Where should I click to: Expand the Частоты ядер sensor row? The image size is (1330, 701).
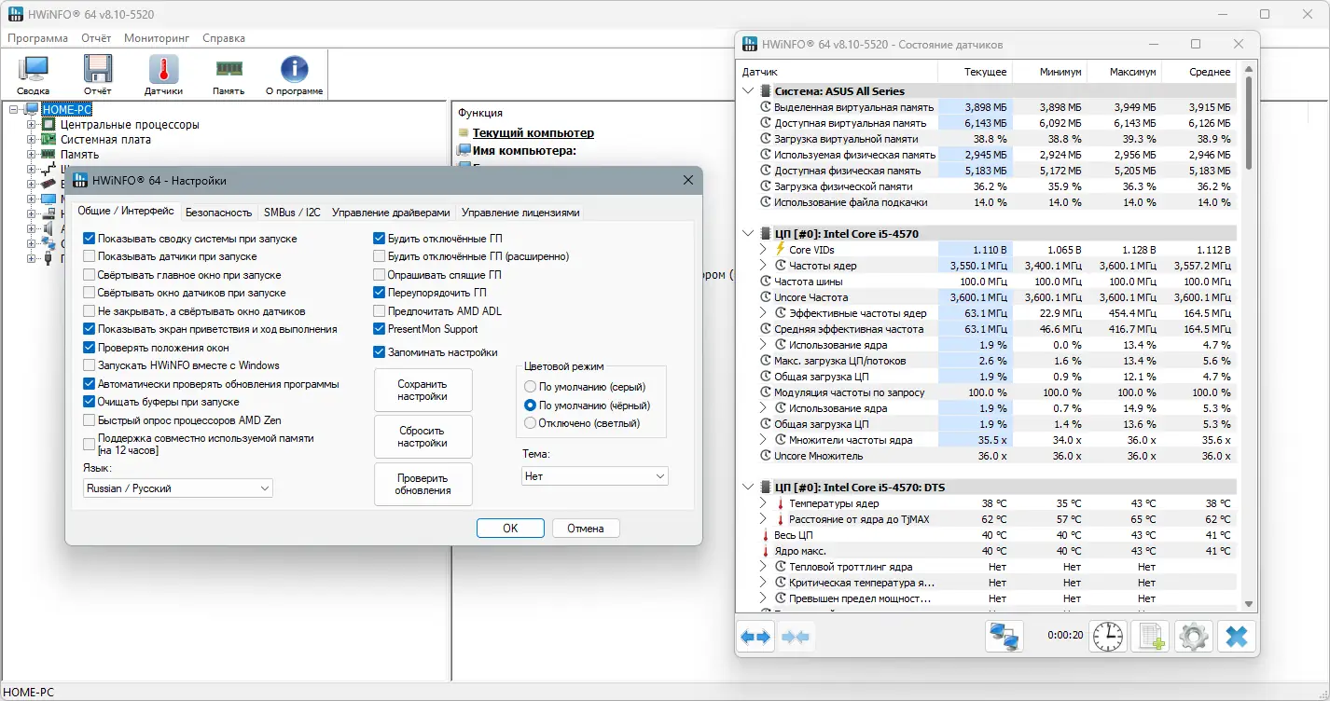coord(763,266)
